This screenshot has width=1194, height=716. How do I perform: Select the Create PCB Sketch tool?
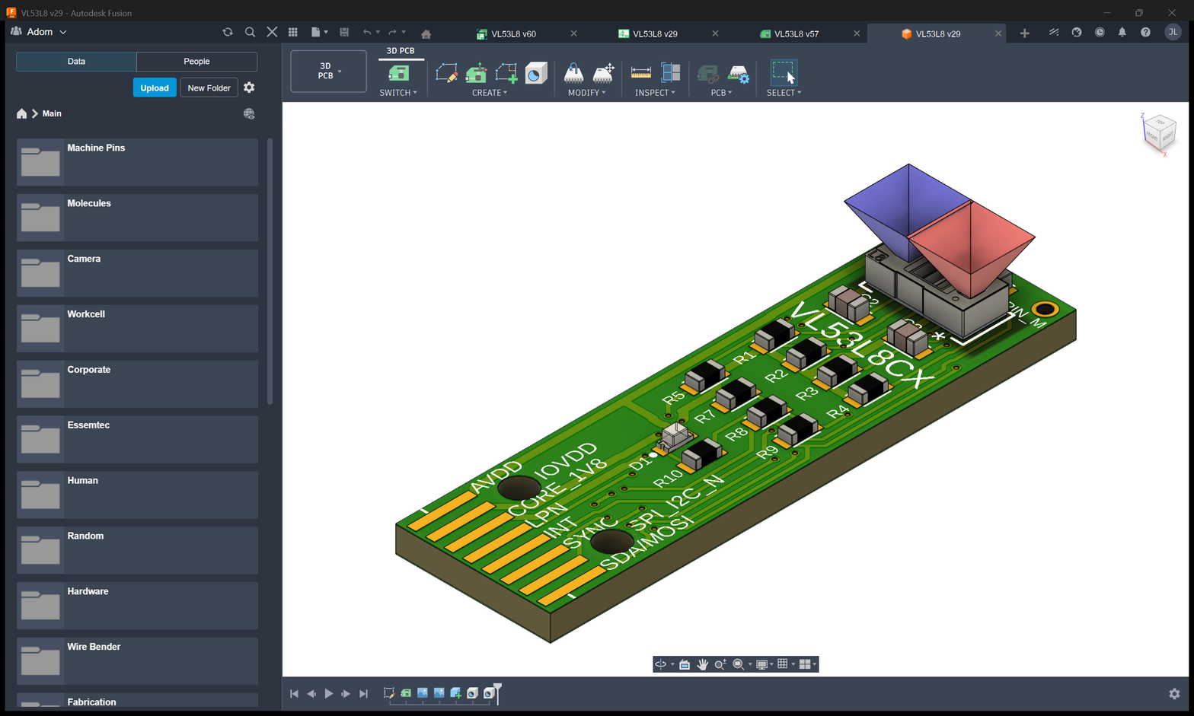point(446,73)
